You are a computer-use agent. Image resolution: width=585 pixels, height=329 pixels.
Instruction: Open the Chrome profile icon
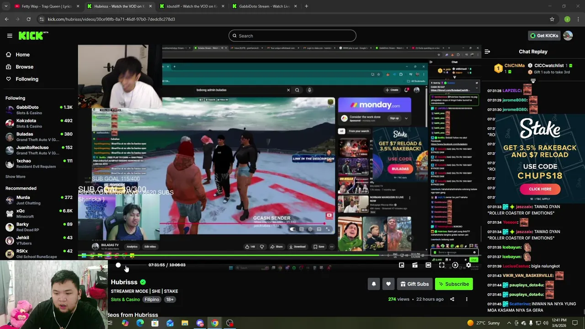[567, 19]
